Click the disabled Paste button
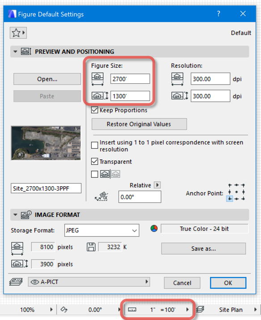Viewport: 261px width, 320px height. (47, 96)
